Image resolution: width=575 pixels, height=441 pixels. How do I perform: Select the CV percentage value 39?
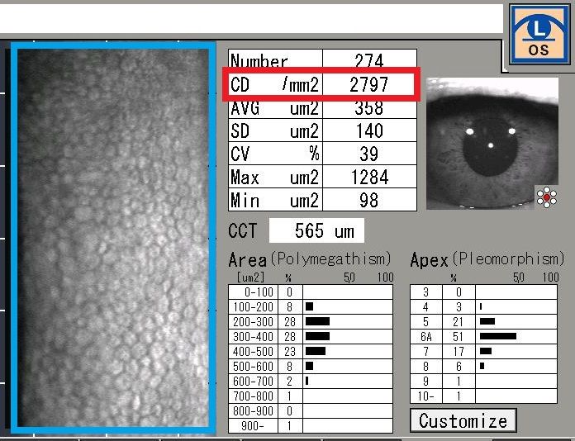tap(369, 154)
